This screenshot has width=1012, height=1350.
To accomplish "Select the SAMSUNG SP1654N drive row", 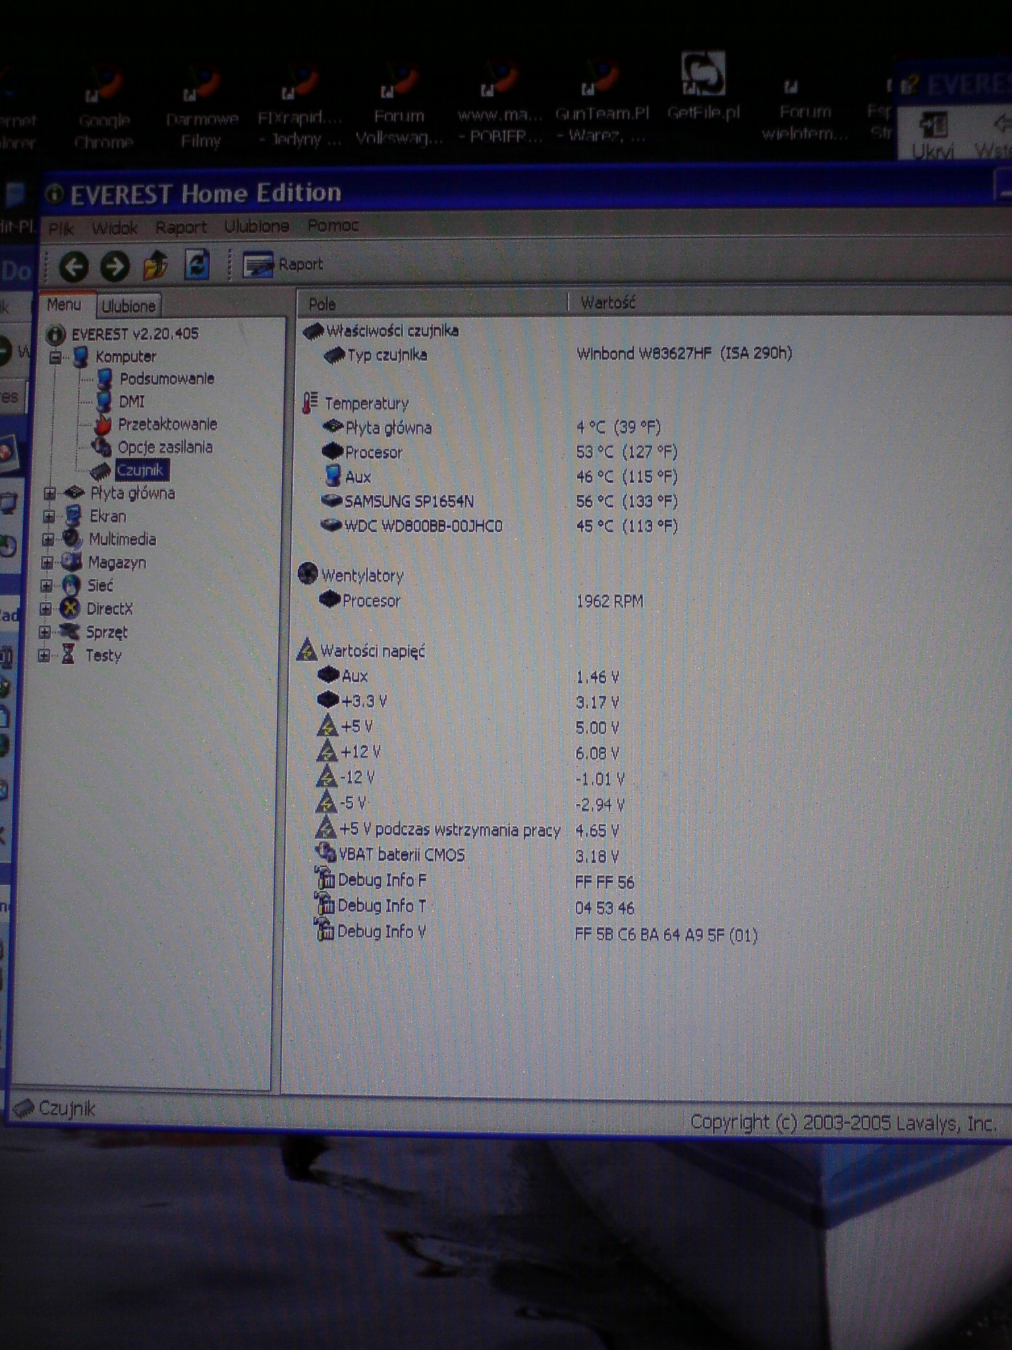I will tap(499, 501).
